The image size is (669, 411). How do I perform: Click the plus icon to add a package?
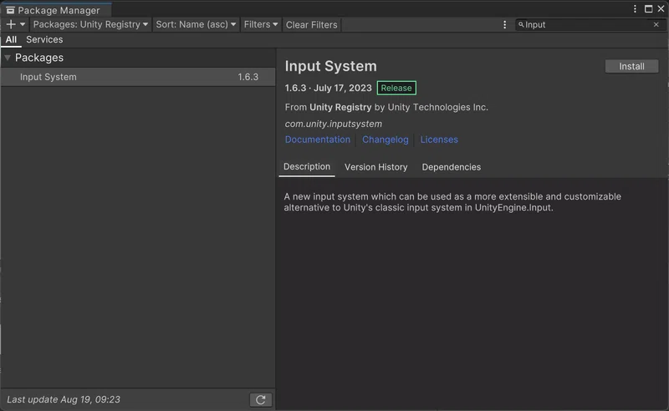pyautogui.click(x=11, y=25)
